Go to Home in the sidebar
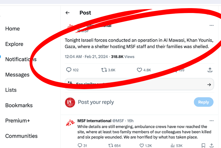The width and height of the screenshot is (221, 148). (x=13, y=29)
